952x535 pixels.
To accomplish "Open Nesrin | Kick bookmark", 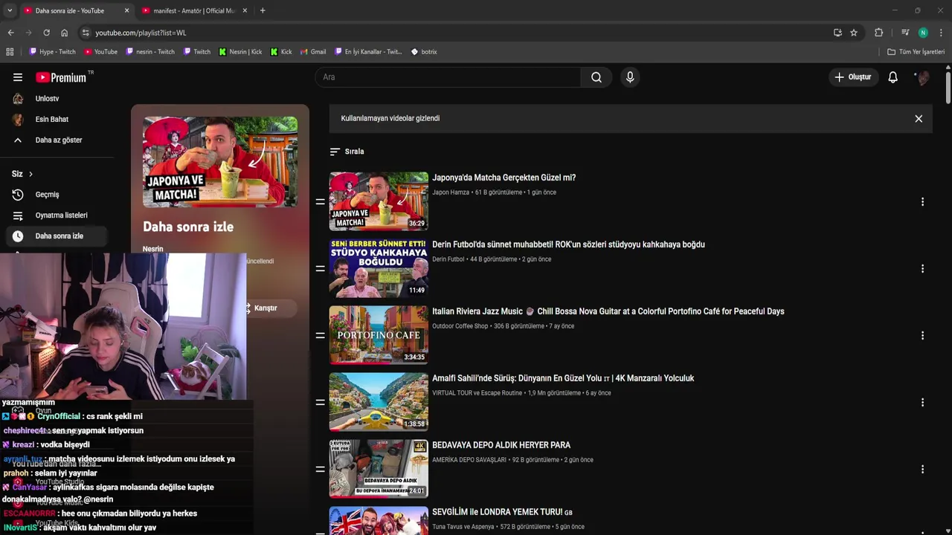I will point(240,52).
